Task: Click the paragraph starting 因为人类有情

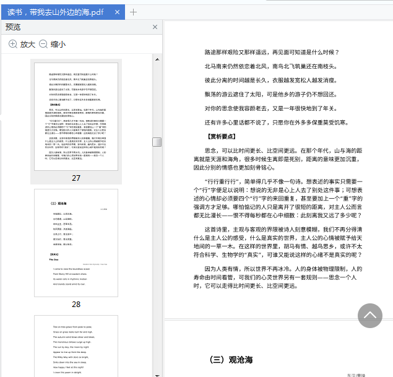Action: click(x=278, y=277)
